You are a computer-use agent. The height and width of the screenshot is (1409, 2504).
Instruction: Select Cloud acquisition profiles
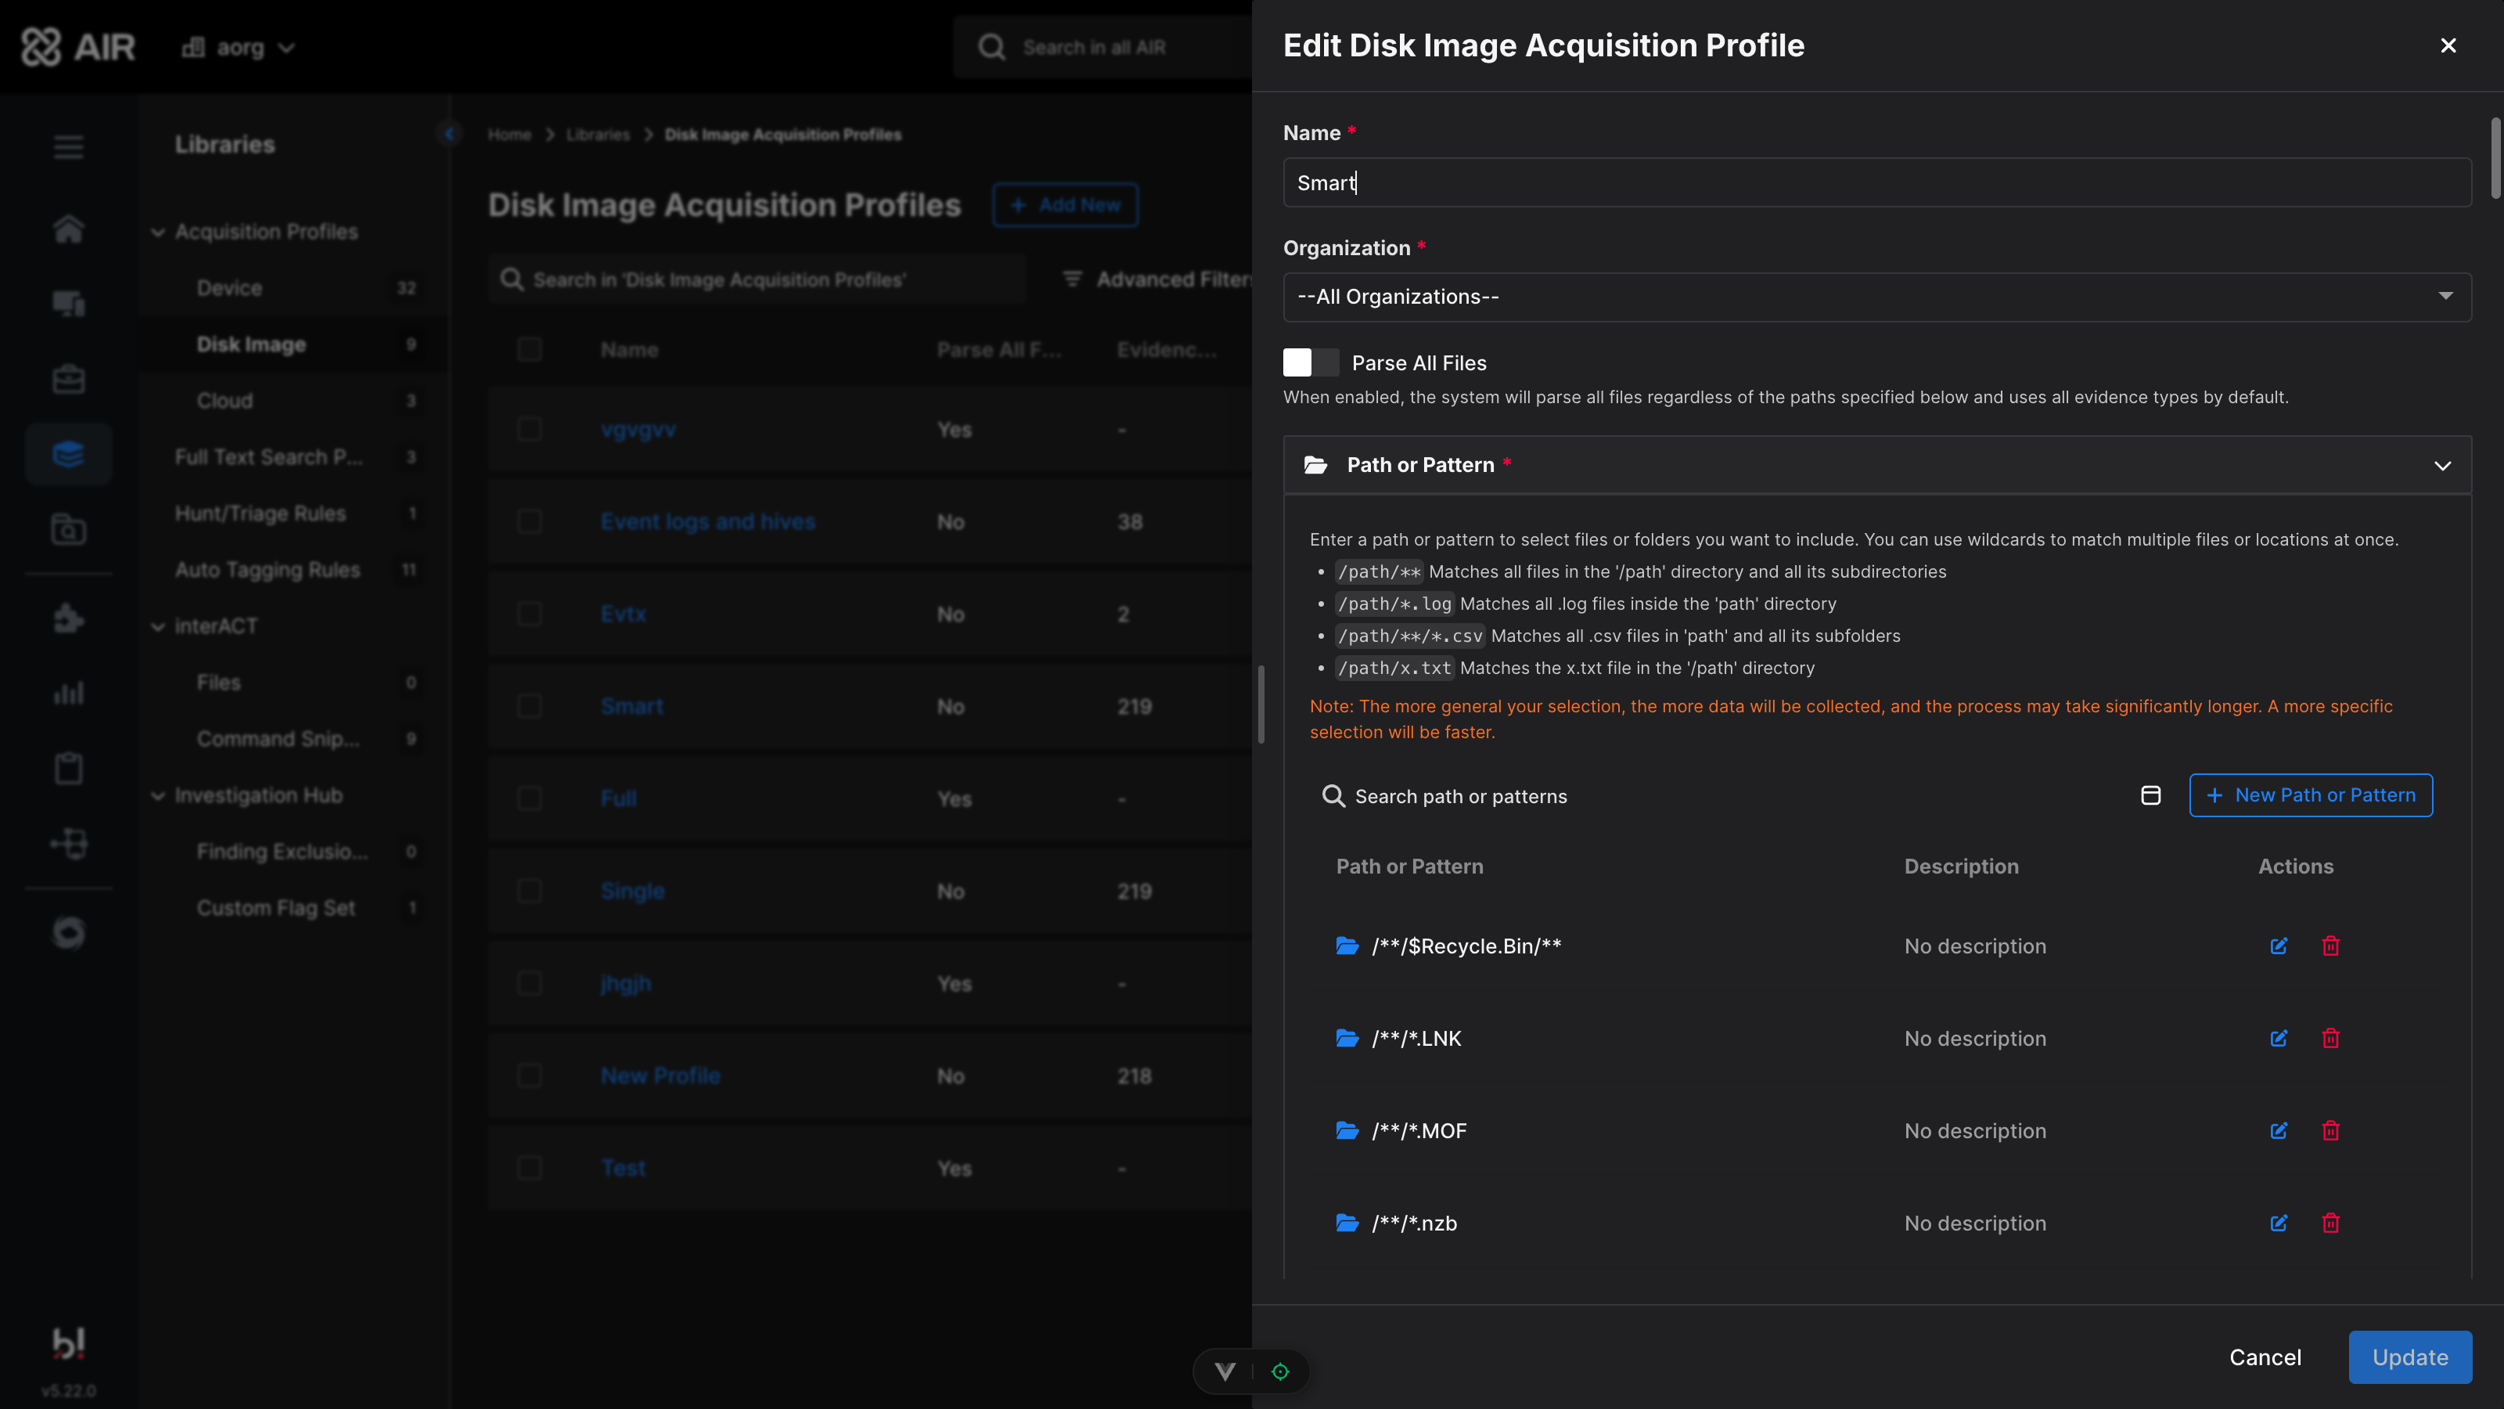(225, 401)
